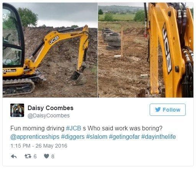Viewport: 196px width, 169px height.
Task: Open the #dayinthelife hashtag
Action: [158, 137]
